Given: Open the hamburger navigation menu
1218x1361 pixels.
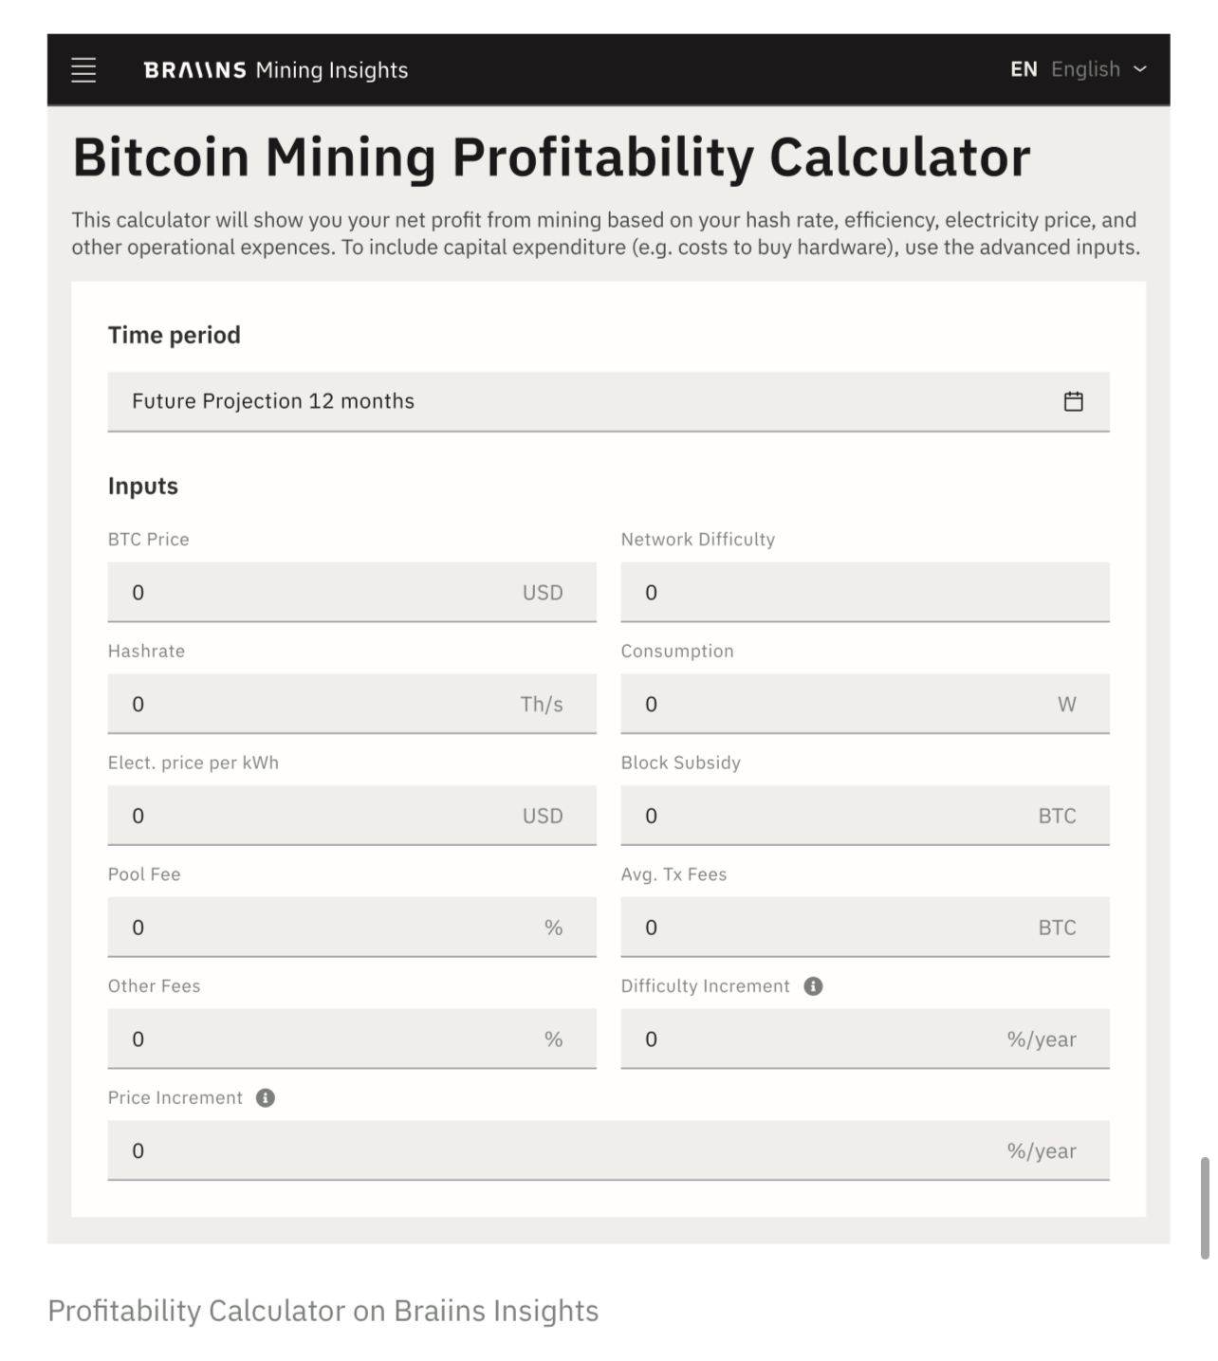Looking at the screenshot, I should (83, 70).
